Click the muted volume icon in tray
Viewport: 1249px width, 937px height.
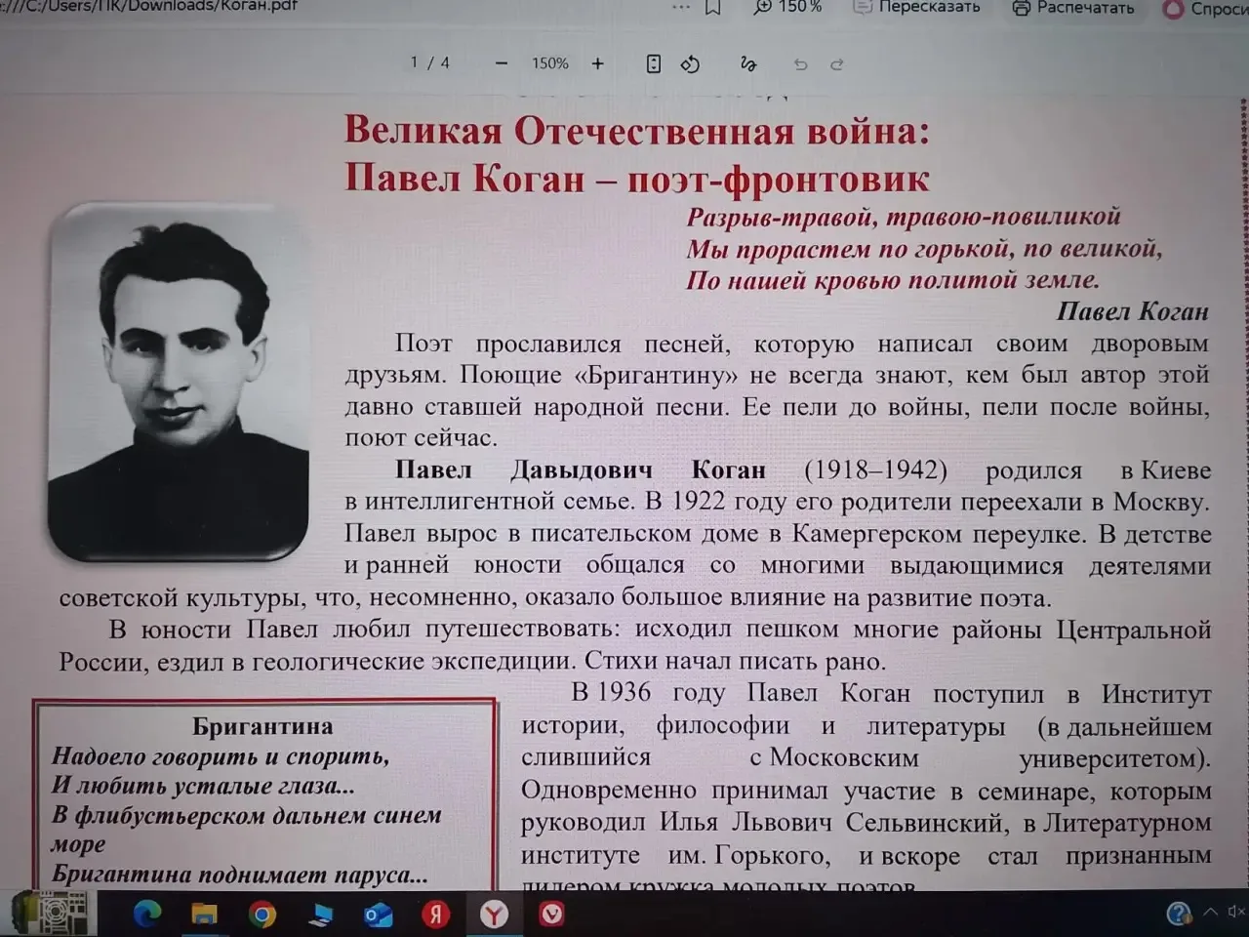[x=1236, y=913]
